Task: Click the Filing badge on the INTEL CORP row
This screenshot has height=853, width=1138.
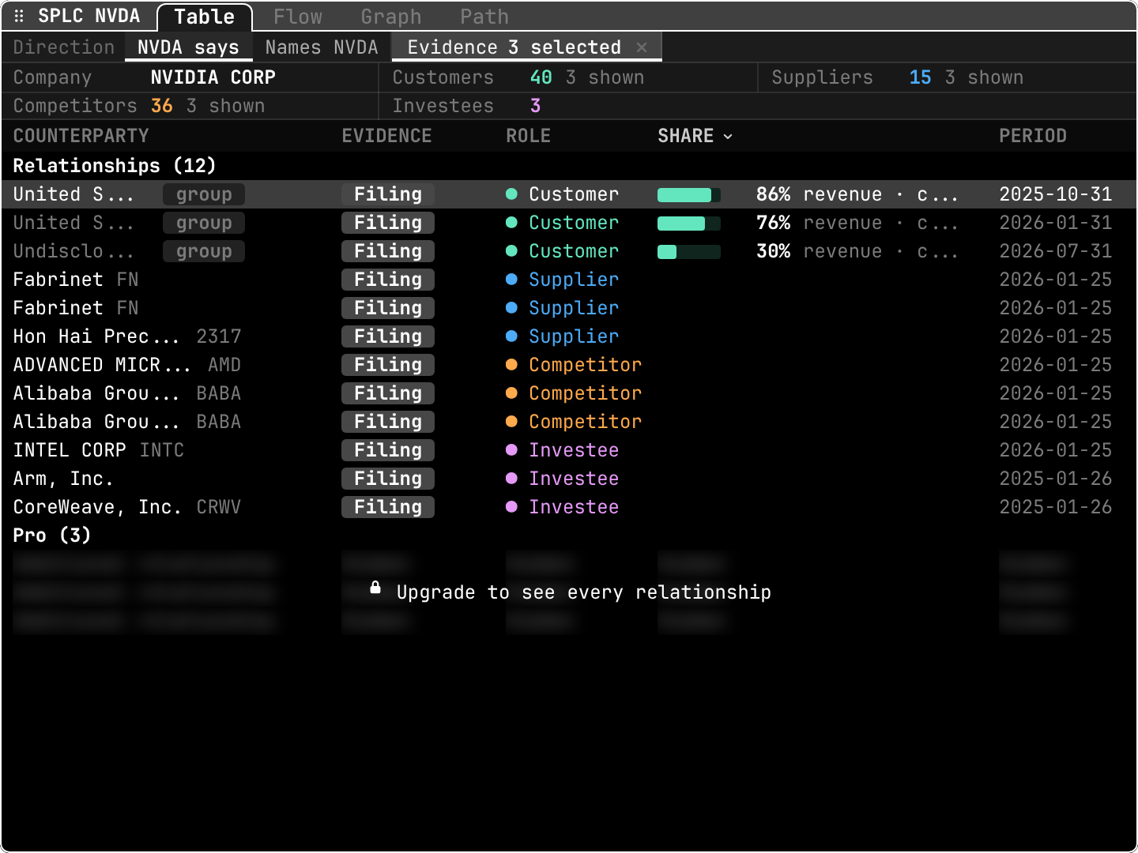Action: (388, 450)
